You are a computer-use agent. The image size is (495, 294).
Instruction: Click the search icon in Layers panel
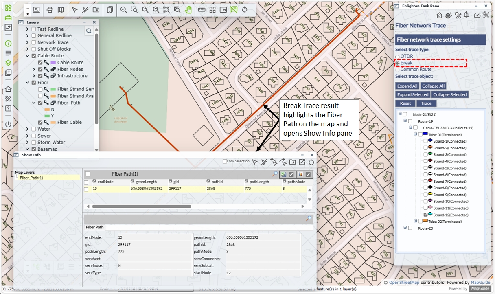[89, 31]
